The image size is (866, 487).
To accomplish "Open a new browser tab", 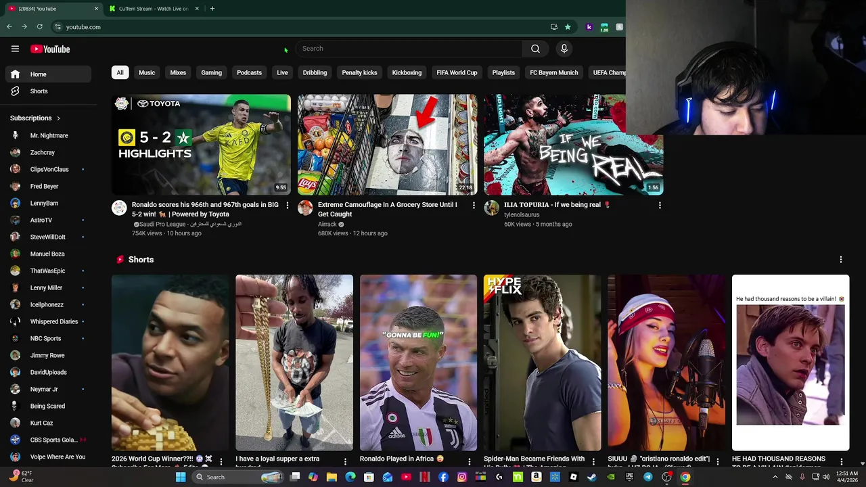I will pyautogui.click(x=212, y=9).
